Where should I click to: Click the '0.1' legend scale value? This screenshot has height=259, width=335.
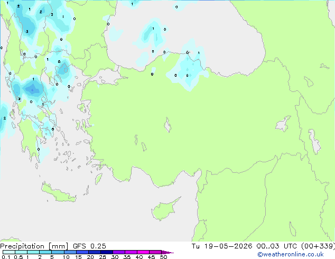click(6, 257)
